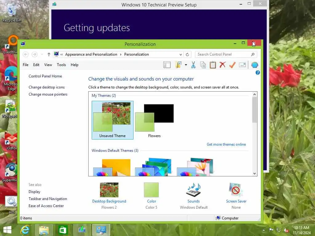
Task: Switch to Windows 10 Setup taskbar item
Action: (82, 230)
